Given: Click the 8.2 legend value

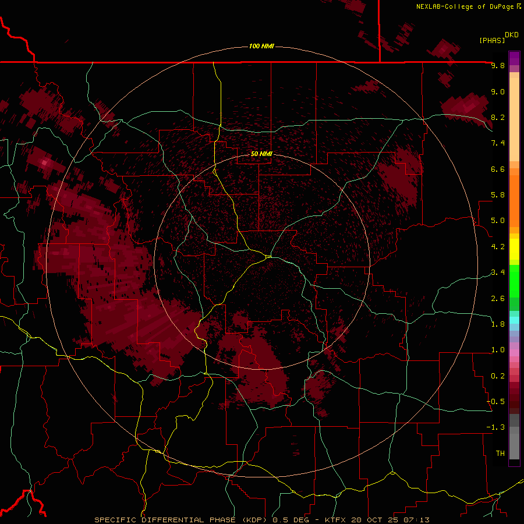Looking at the screenshot, I should [498, 117].
